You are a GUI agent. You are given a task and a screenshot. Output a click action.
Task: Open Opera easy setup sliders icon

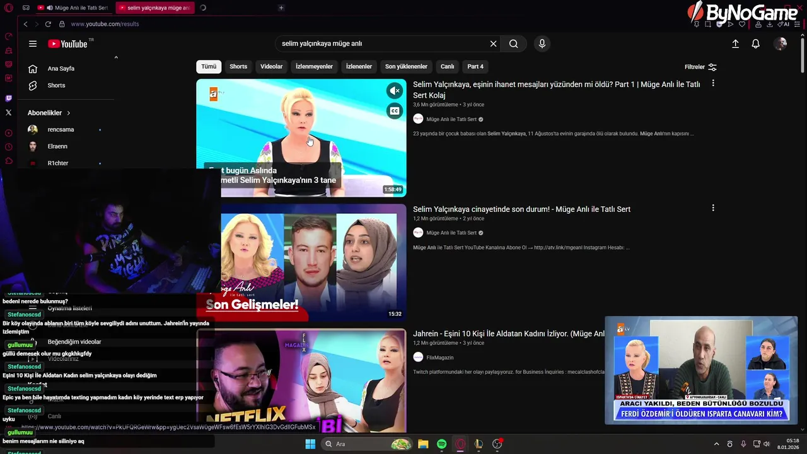796,24
